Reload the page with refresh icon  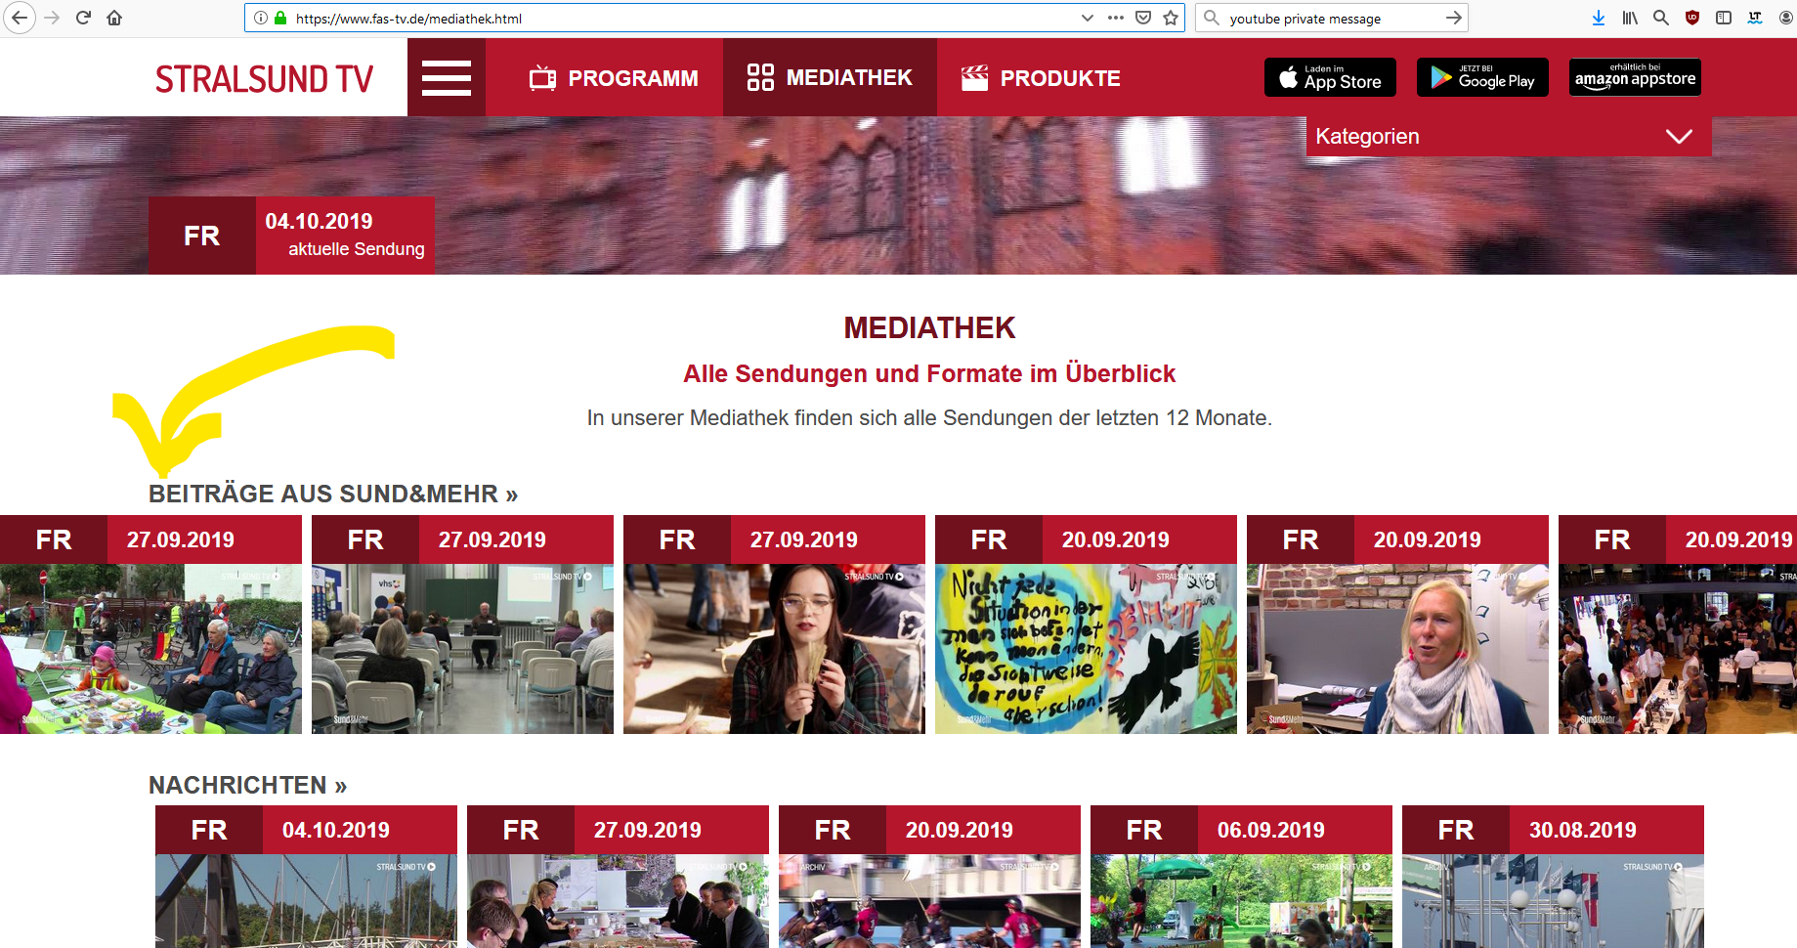pyautogui.click(x=83, y=18)
